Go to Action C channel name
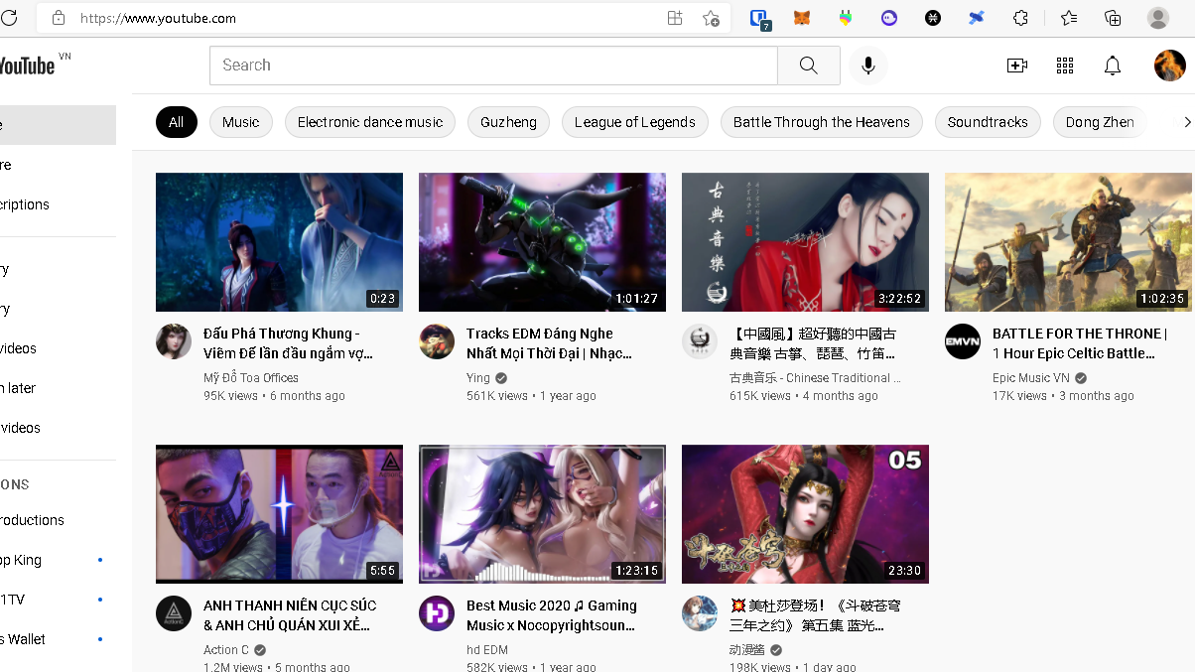The height and width of the screenshot is (672, 1195). click(x=226, y=650)
